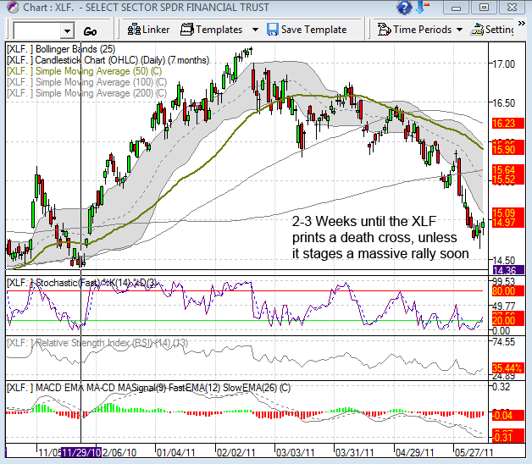Select Simple Moving Average (50) legend label

pos(84,71)
